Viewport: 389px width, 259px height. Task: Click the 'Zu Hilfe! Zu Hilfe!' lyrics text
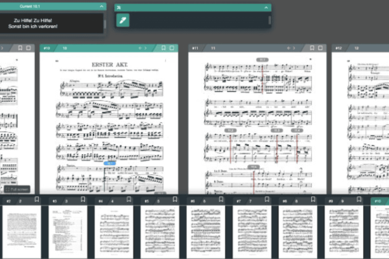33,20
